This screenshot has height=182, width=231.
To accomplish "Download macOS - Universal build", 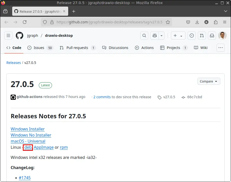I will click(x=28, y=141).
